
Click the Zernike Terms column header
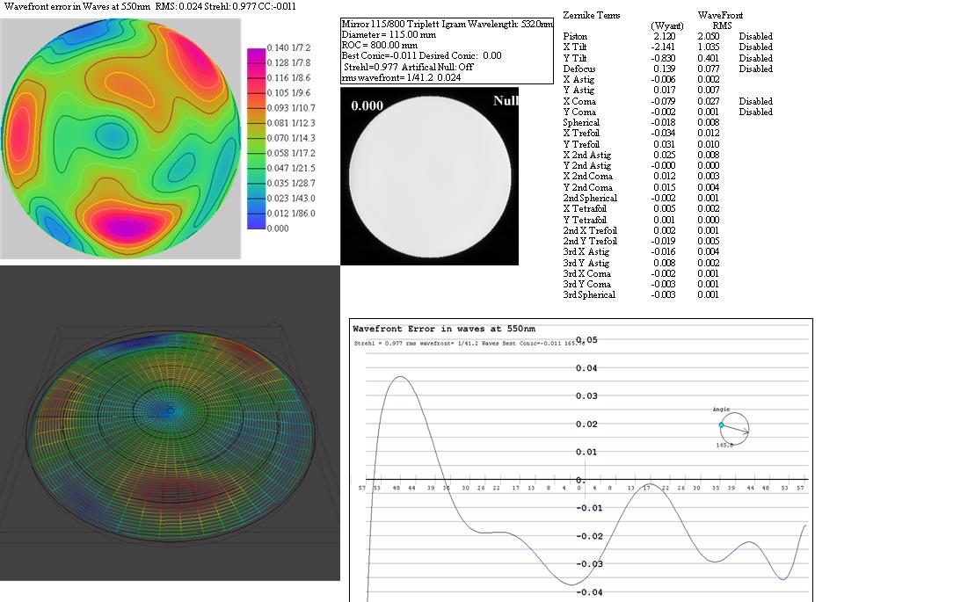[591, 15]
